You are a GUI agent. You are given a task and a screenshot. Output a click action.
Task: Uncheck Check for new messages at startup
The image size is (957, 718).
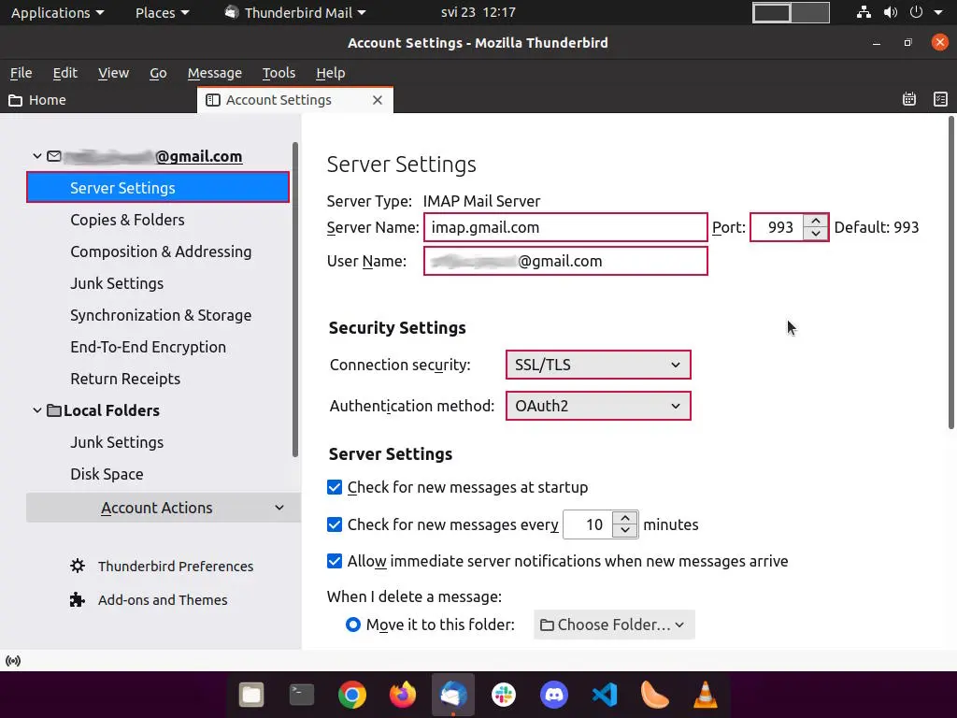click(335, 487)
